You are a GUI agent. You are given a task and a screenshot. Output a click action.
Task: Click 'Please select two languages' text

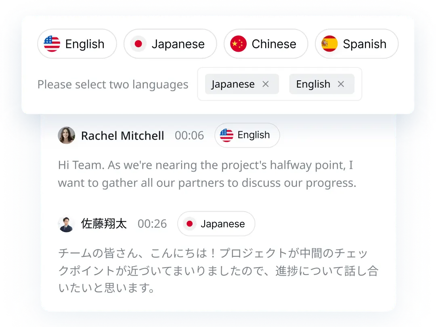coord(113,84)
